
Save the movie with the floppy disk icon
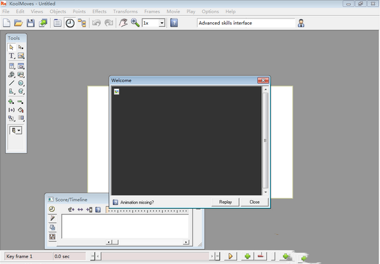31,23
